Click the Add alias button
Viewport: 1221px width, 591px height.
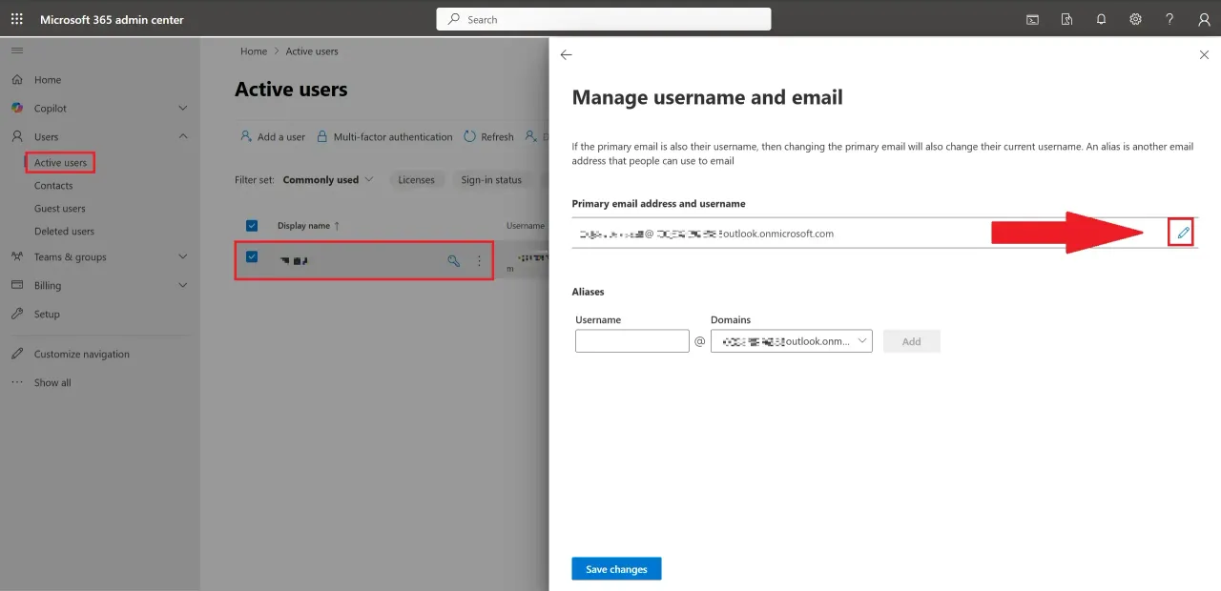coord(912,341)
